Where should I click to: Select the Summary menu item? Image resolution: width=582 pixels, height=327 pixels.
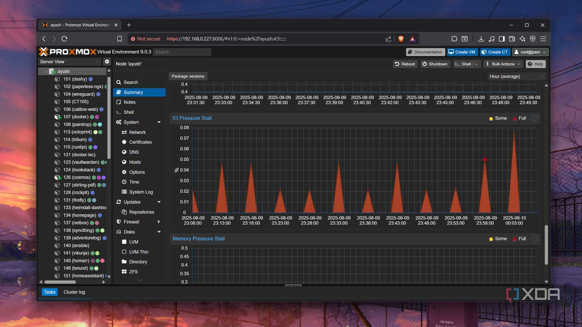(x=133, y=92)
